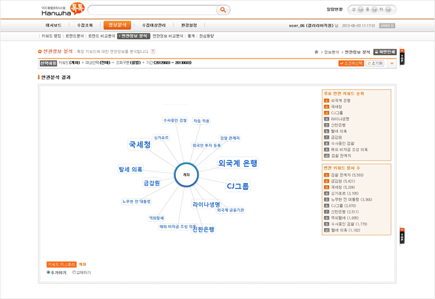Click the 초기화 reset button
The image size is (435, 299).
(x=375, y=63)
